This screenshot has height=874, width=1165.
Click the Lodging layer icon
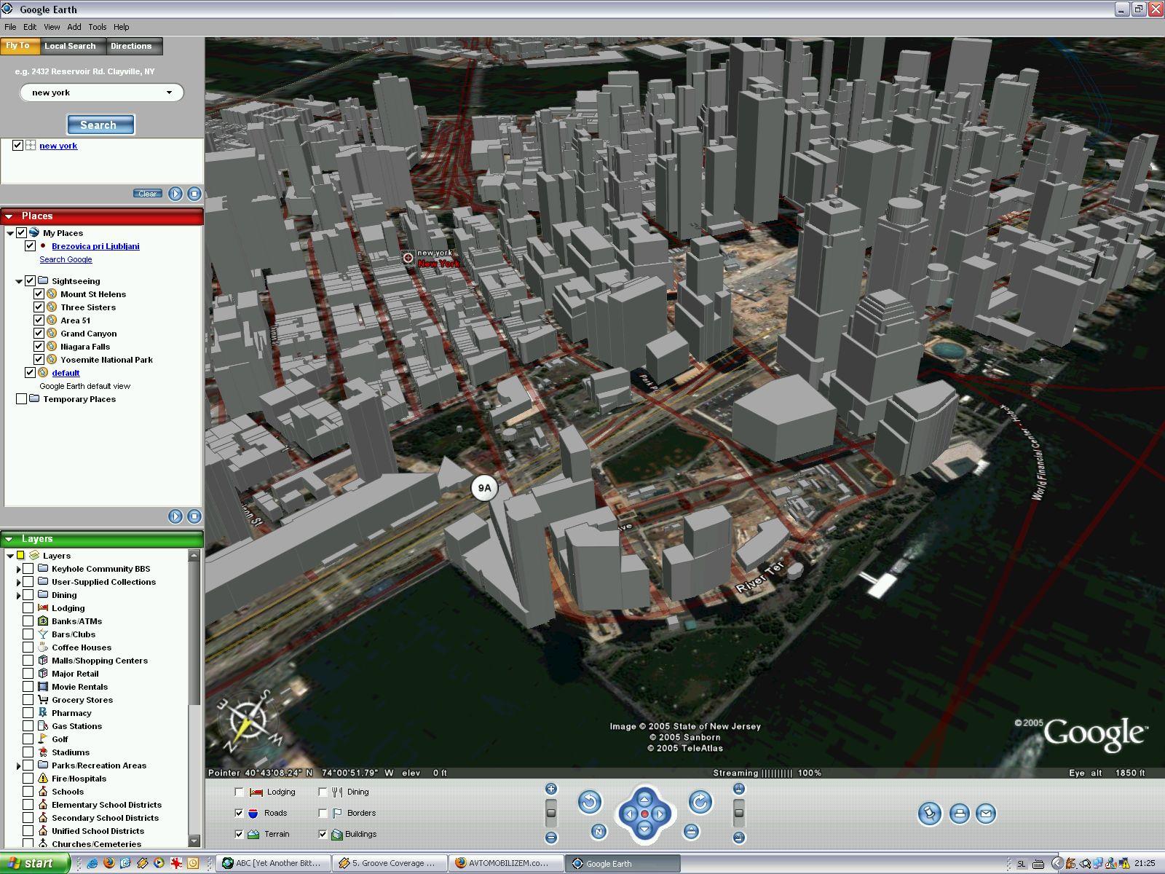tap(43, 608)
